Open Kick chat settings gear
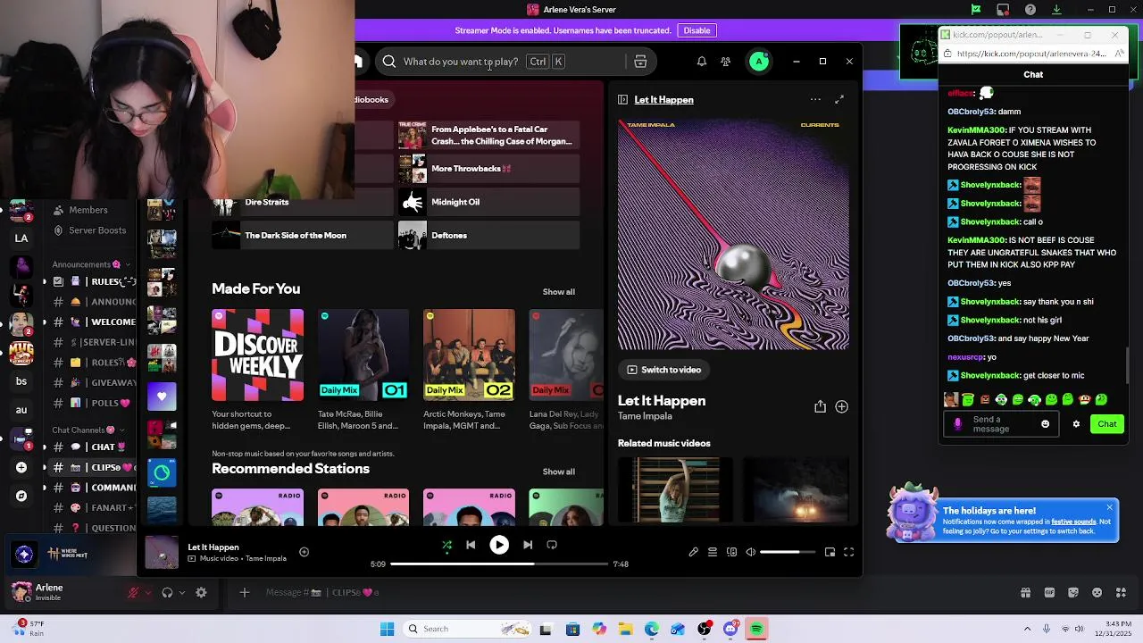Viewport: 1143px width, 643px height. [x=1076, y=424]
